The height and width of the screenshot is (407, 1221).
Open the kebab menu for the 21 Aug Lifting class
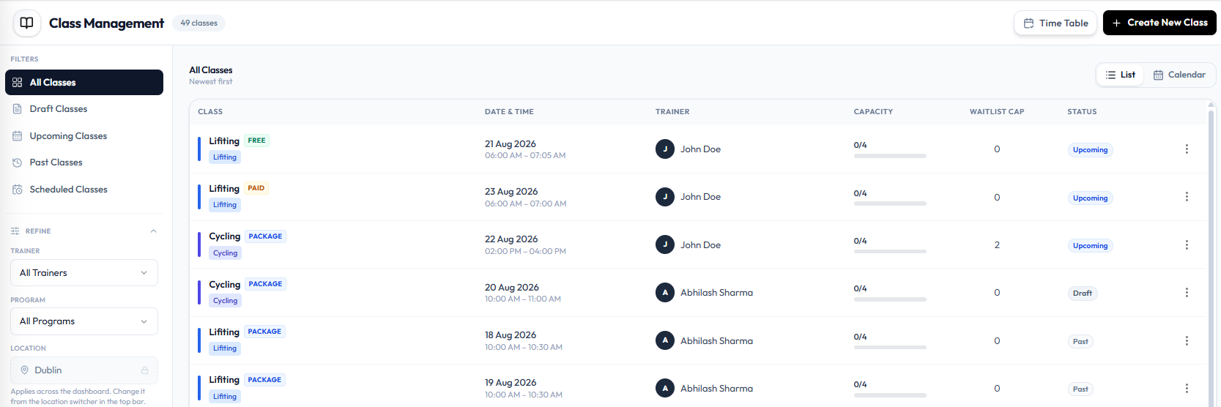pyautogui.click(x=1187, y=149)
